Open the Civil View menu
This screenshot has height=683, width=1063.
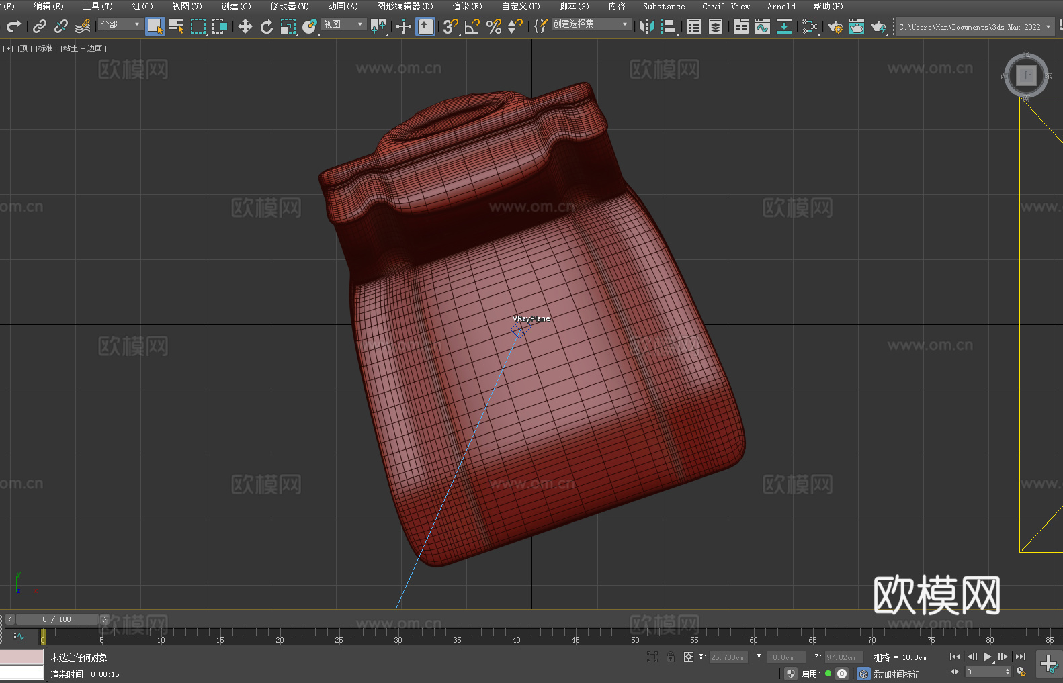point(726,6)
